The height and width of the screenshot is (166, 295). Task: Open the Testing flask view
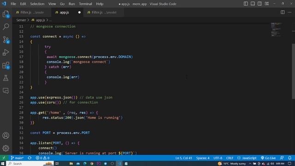click(x=6, y=78)
